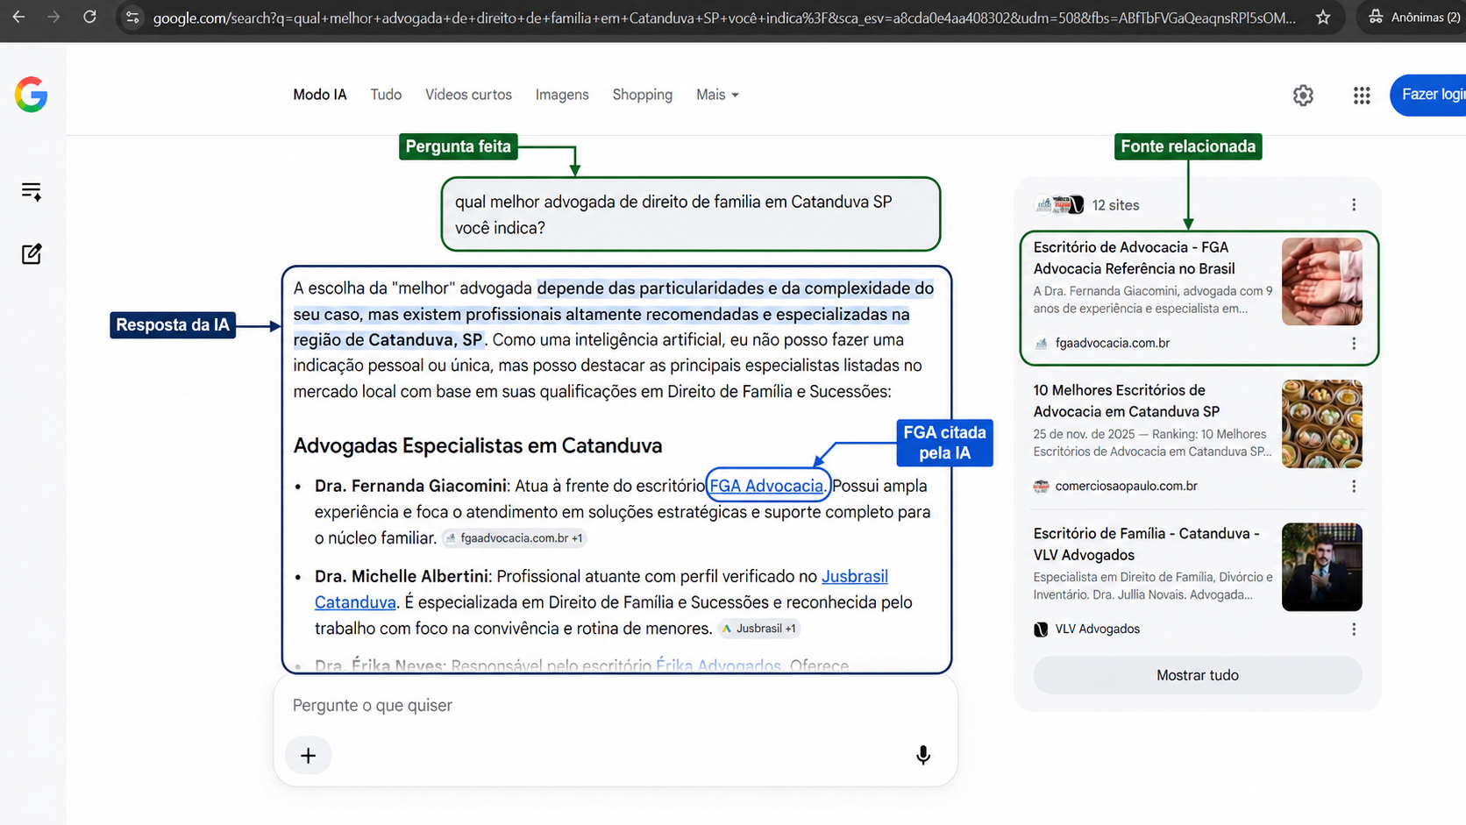
Task: Click the fgaadvocacia.com.br +1 citation chip
Action: tap(515, 538)
